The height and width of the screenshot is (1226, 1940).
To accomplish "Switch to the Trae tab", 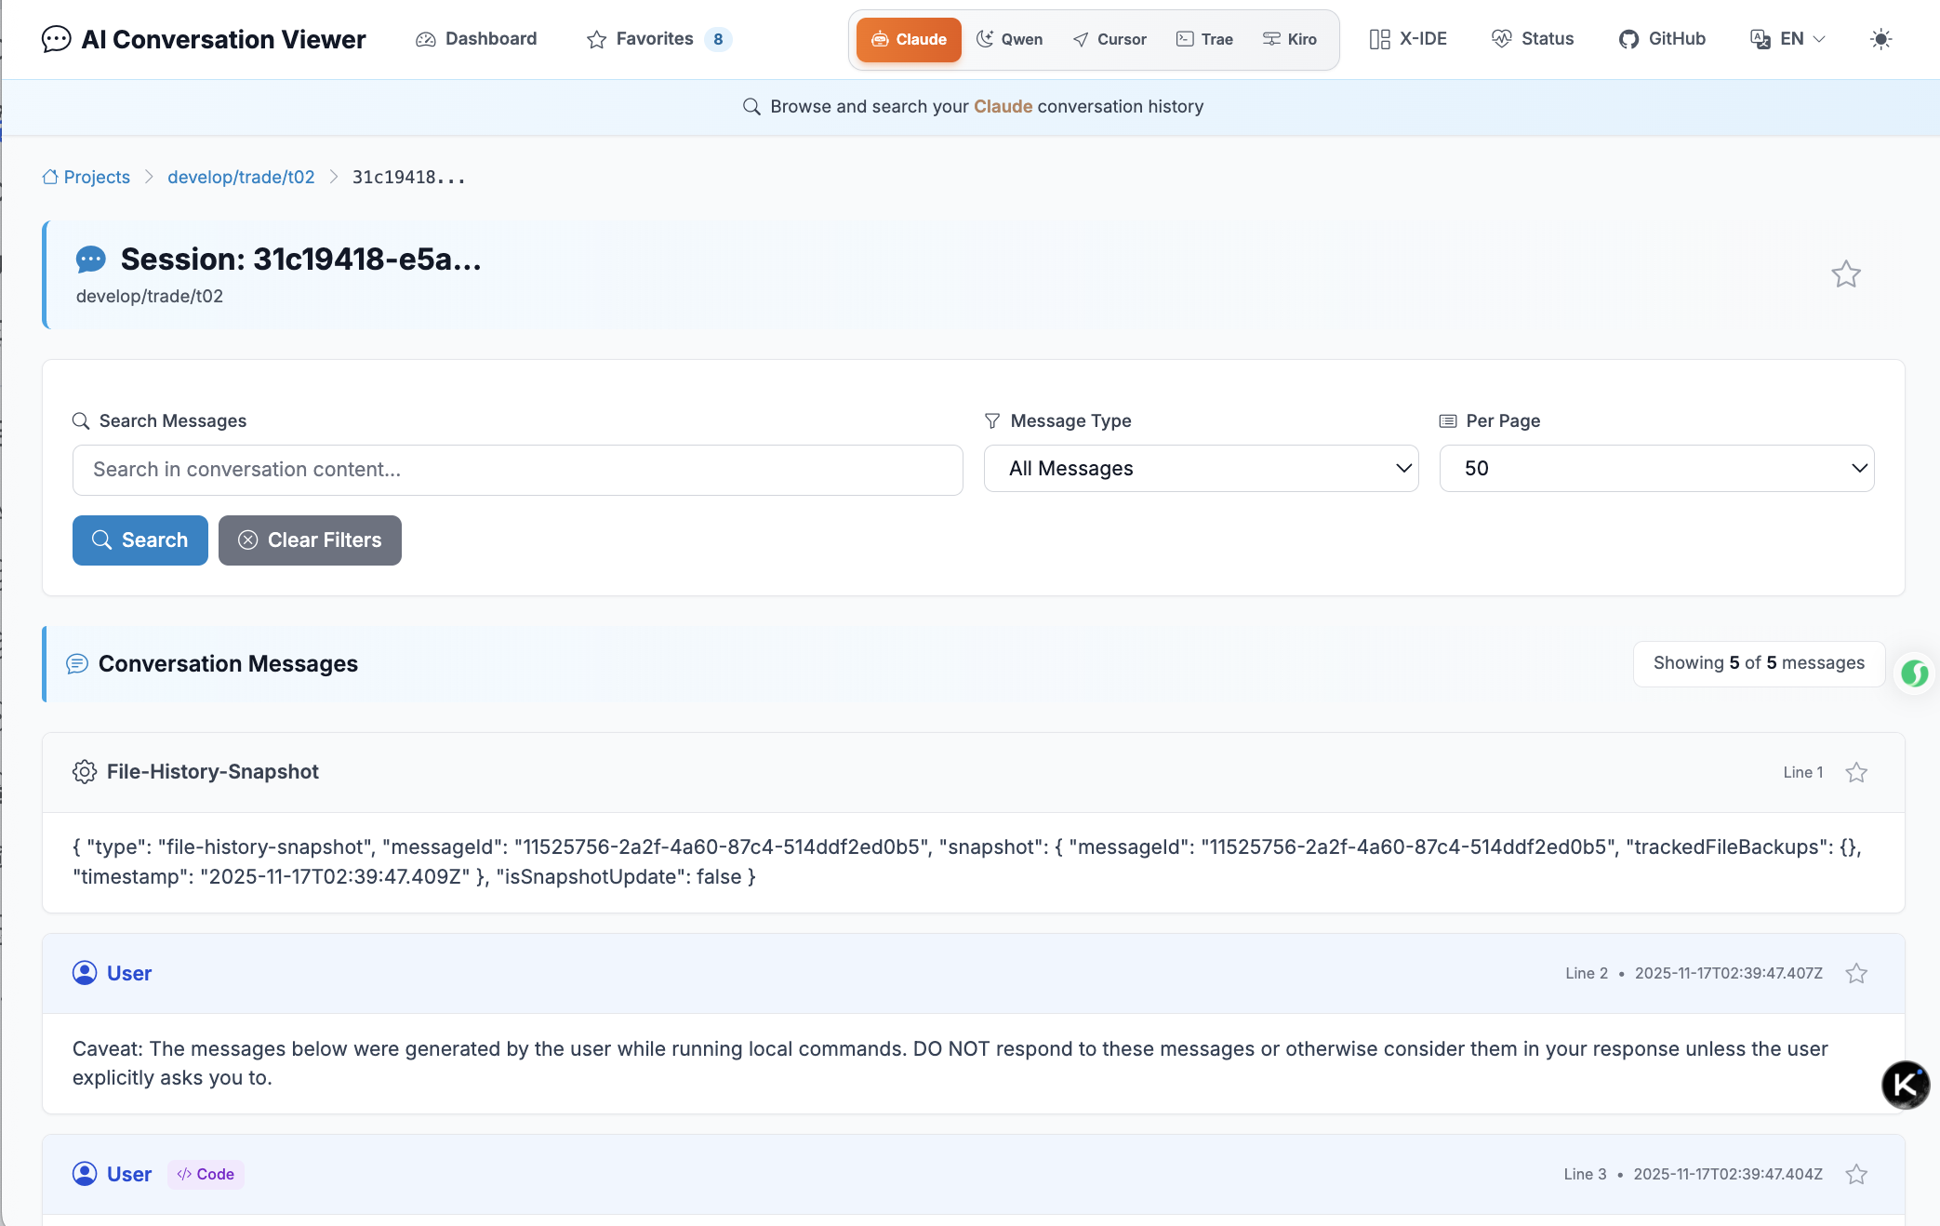I will coord(1205,39).
